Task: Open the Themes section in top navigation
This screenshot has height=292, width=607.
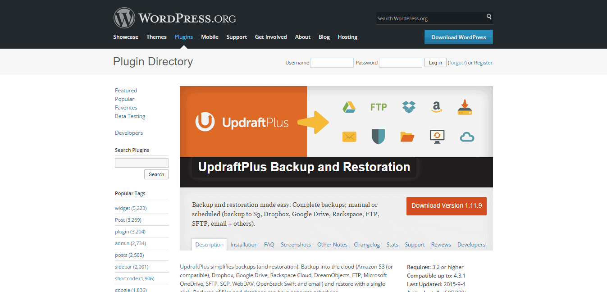Action: coord(156,37)
